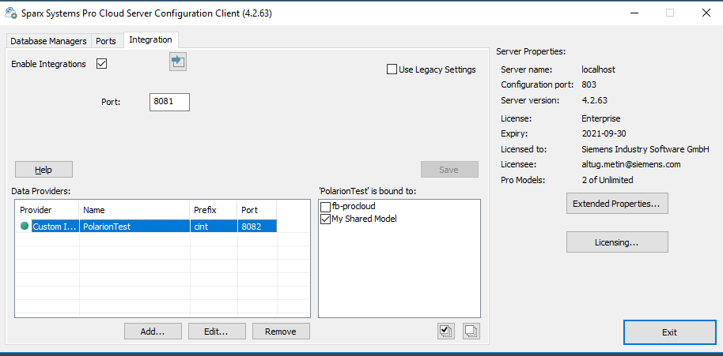723x356 pixels.
Task: Click the Expiry date 2021-09-30
Action: pos(604,134)
